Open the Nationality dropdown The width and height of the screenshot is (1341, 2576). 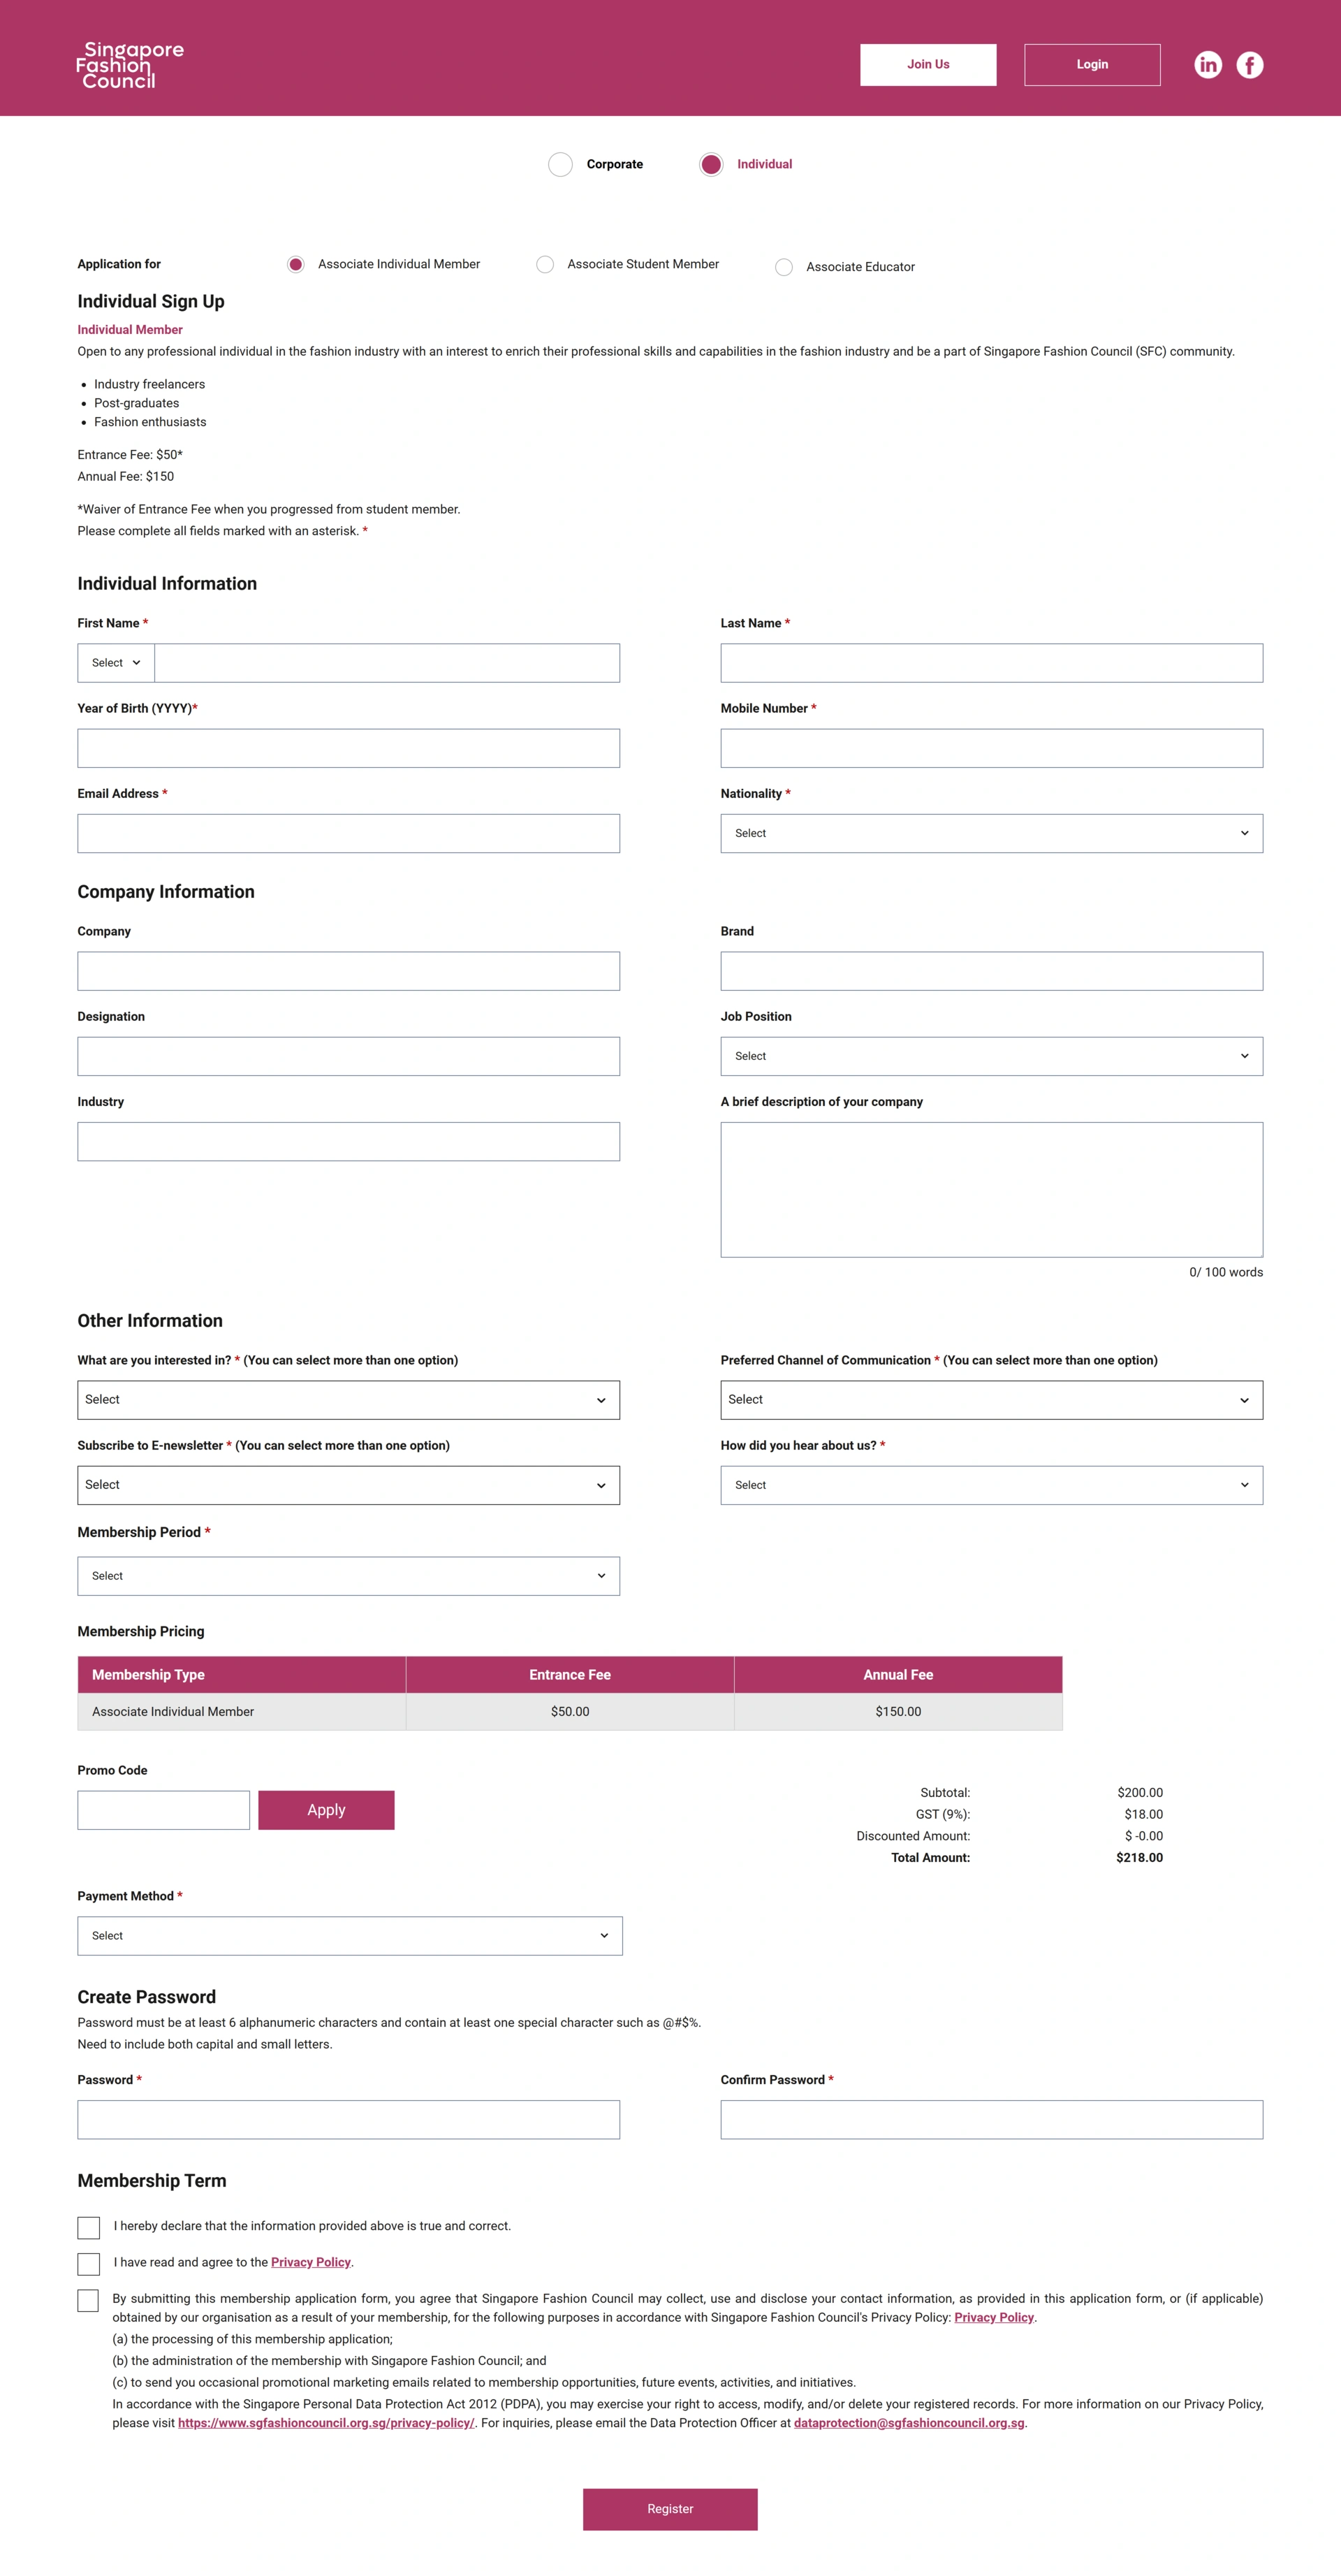(991, 833)
